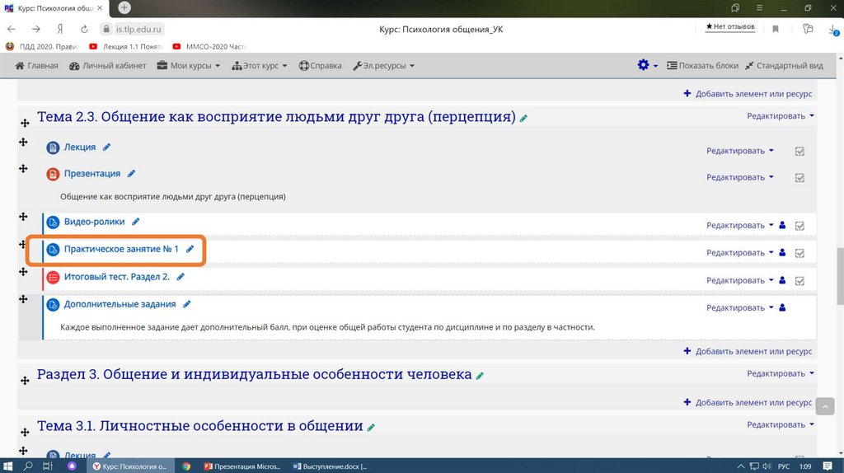This screenshot has width=844, height=473.
Task: Open the Мои курсы dropdown menu
Action: click(x=190, y=66)
